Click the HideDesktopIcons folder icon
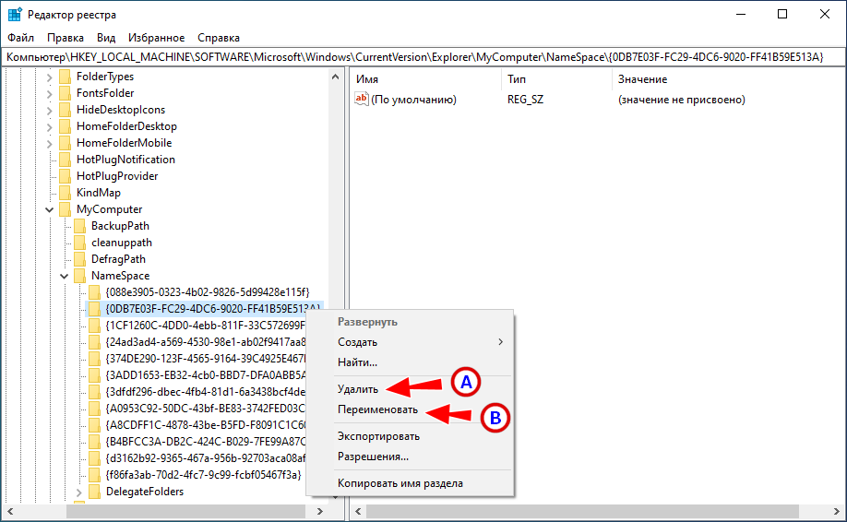The width and height of the screenshot is (847, 522). pyautogui.click(x=65, y=110)
